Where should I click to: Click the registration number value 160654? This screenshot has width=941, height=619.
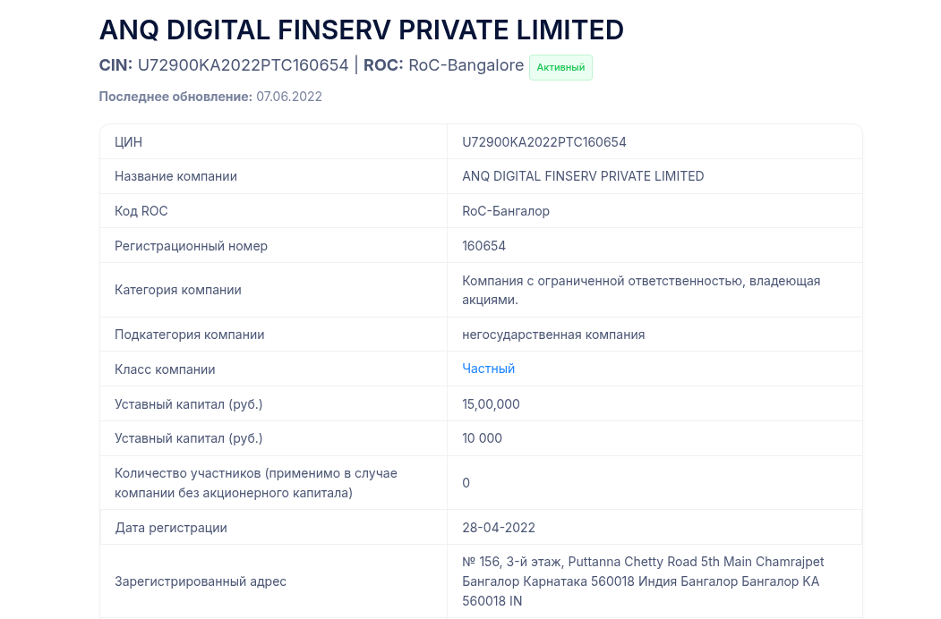tap(483, 246)
